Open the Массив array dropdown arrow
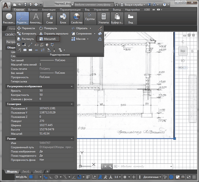This screenshot has height=182, width=199. point(88,39)
